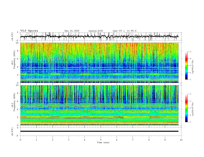Click the "-4" label on the ch.2 colorbar

click(x=190, y=101)
